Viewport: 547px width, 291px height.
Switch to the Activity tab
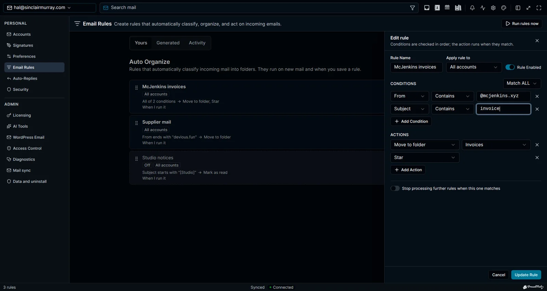[197, 43]
